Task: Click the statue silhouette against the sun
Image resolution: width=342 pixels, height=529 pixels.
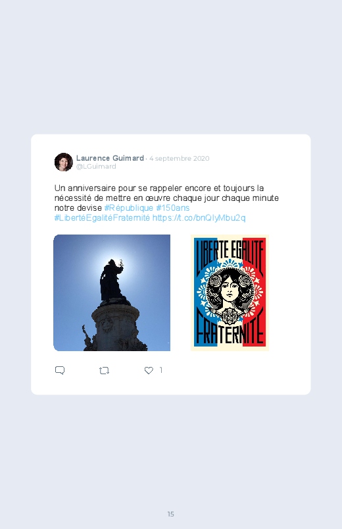Action: [x=111, y=280]
